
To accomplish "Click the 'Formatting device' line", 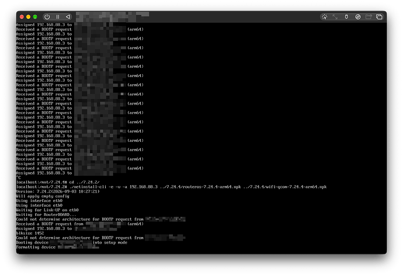I will [57, 247].
